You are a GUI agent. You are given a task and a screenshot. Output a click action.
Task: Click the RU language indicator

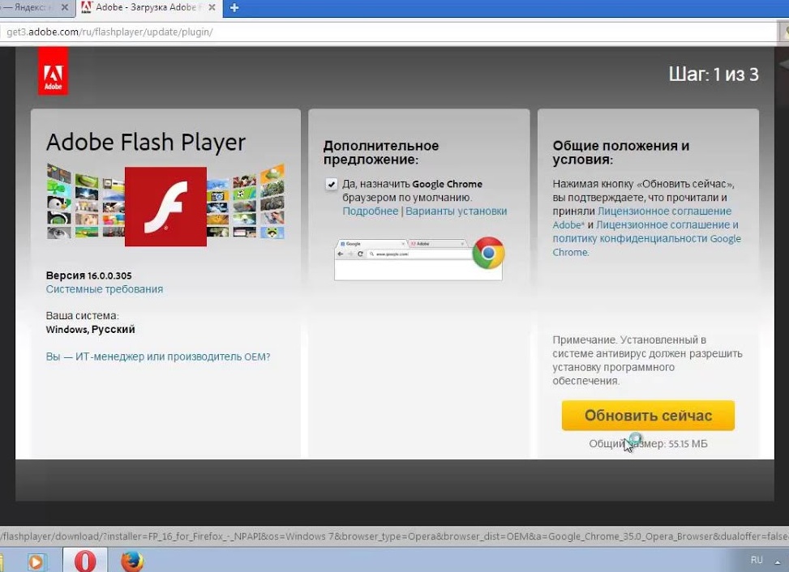tap(757, 560)
